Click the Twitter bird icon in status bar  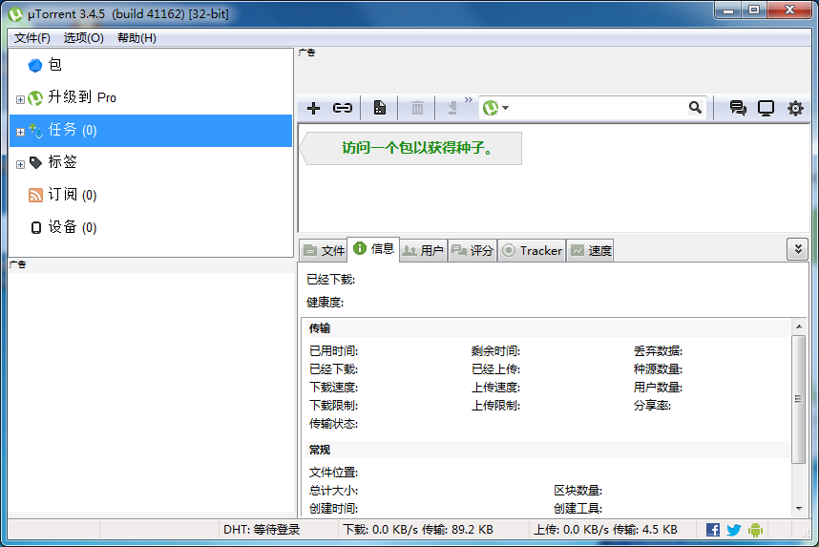734,530
